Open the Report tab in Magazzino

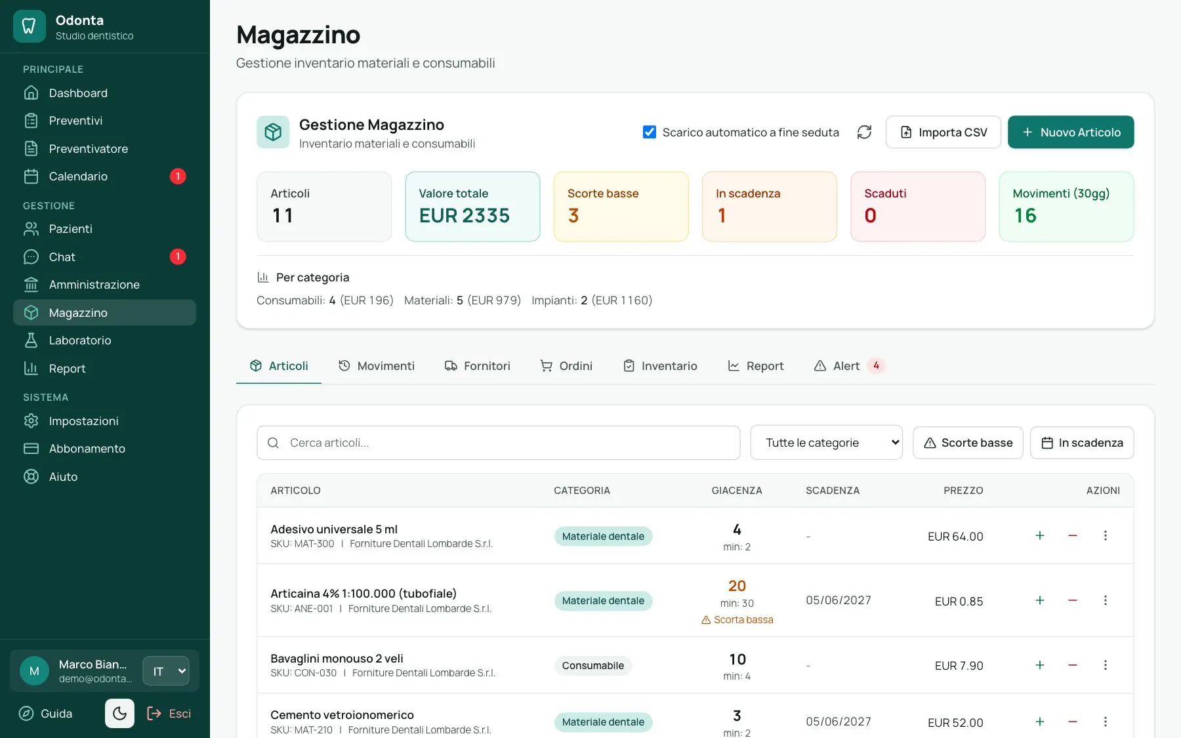tap(756, 366)
